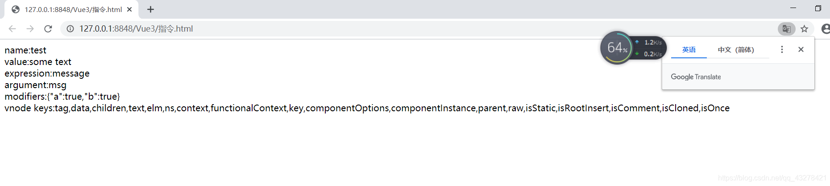830x186 pixels.
Task: Restore down the browser window
Action: coord(818,8)
